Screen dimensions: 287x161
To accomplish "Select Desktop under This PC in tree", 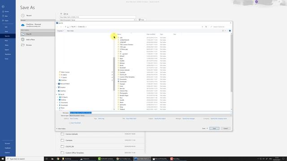I will click(64, 100).
